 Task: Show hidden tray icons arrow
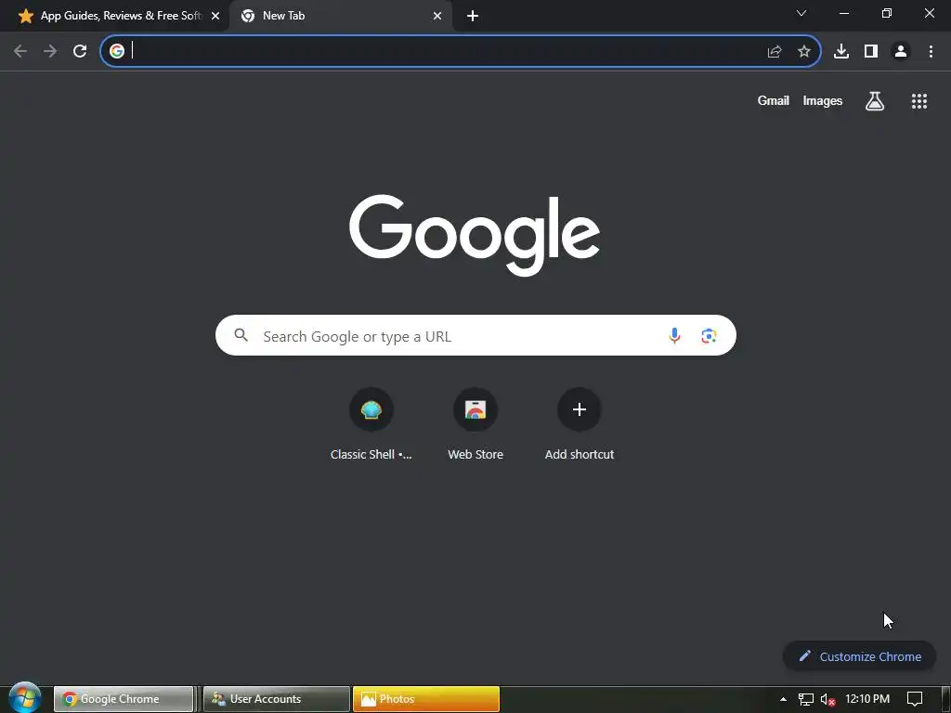(783, 699)
